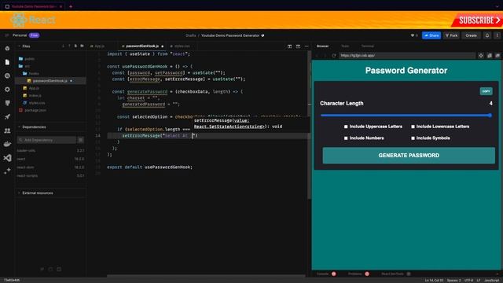
Task: Open the Docker whale sidebar icon
Action: 7,144
